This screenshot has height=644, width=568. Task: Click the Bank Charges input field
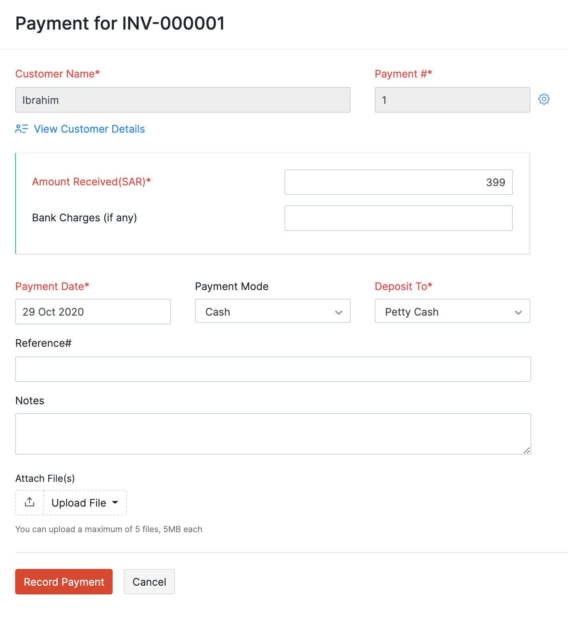[x=399, y=218]
